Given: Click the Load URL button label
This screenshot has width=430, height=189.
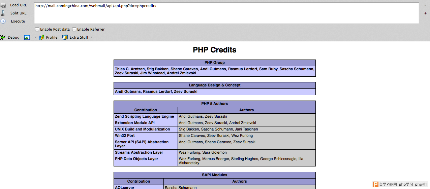Looking at the screenshot, I should tap(19, 5).
